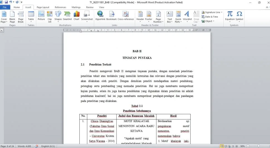Screen dimensions: 270x148
Task: Click the Word application icon in title bar
Action: (x=1, y=2)
